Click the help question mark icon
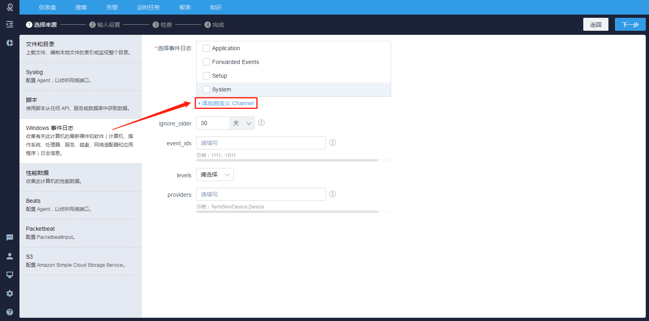 10,312
